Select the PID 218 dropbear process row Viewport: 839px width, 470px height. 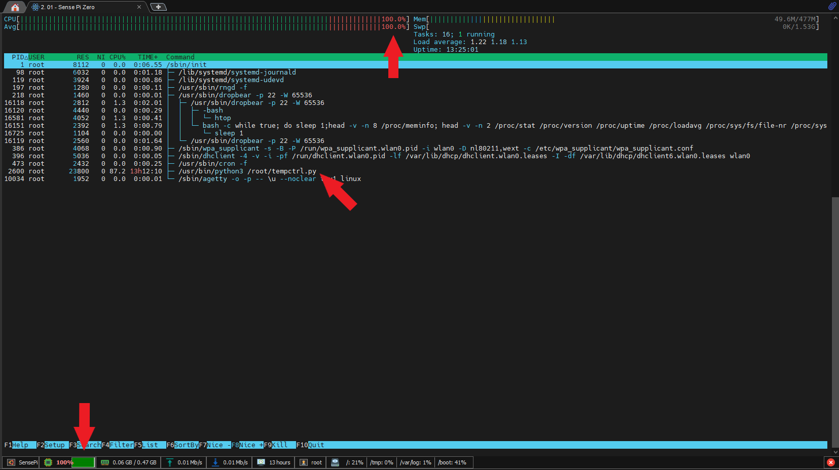[x=416, y=95]
